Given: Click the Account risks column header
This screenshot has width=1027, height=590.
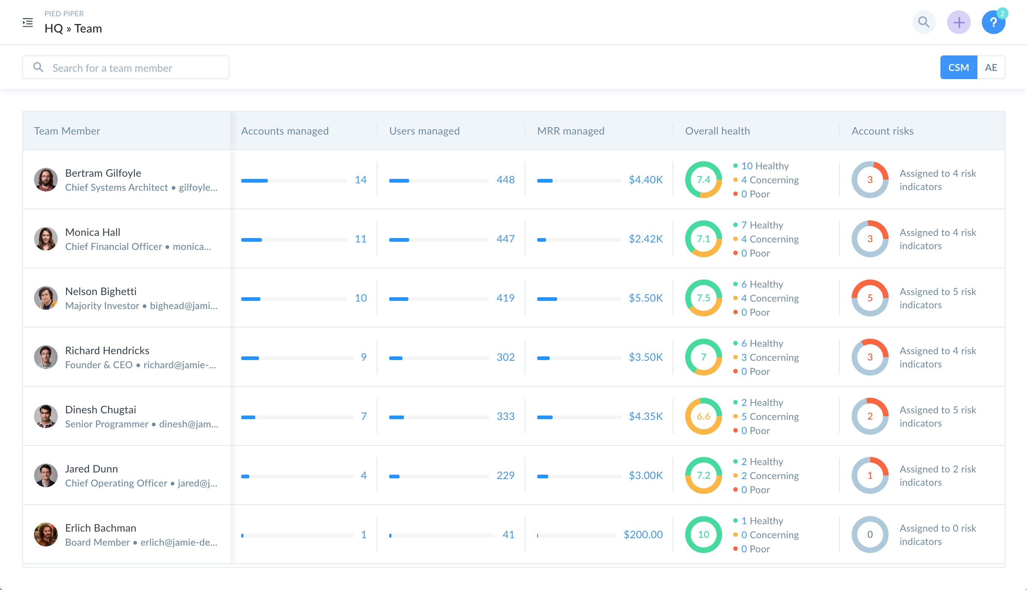Looking at the screenshot, I should point(882,131).
